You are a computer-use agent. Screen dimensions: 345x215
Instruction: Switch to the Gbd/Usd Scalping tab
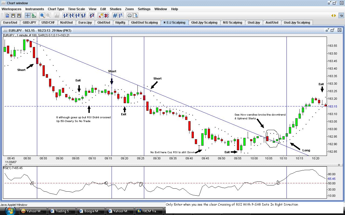tap(144, 23)
